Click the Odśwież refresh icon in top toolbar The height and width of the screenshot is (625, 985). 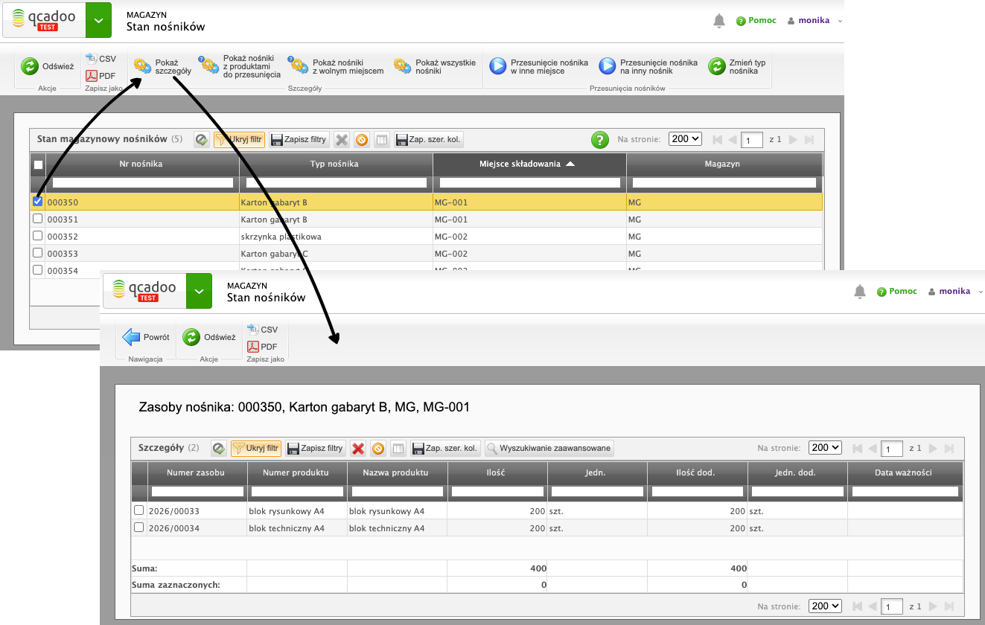(29, 66)
